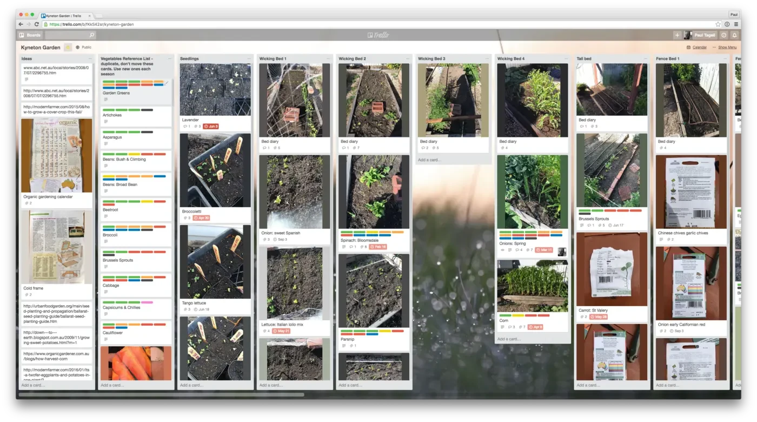This screenshot has height=422, width=757.
Task: Open the Organic gardening calendar card image
Action: [x=56, y=155]
